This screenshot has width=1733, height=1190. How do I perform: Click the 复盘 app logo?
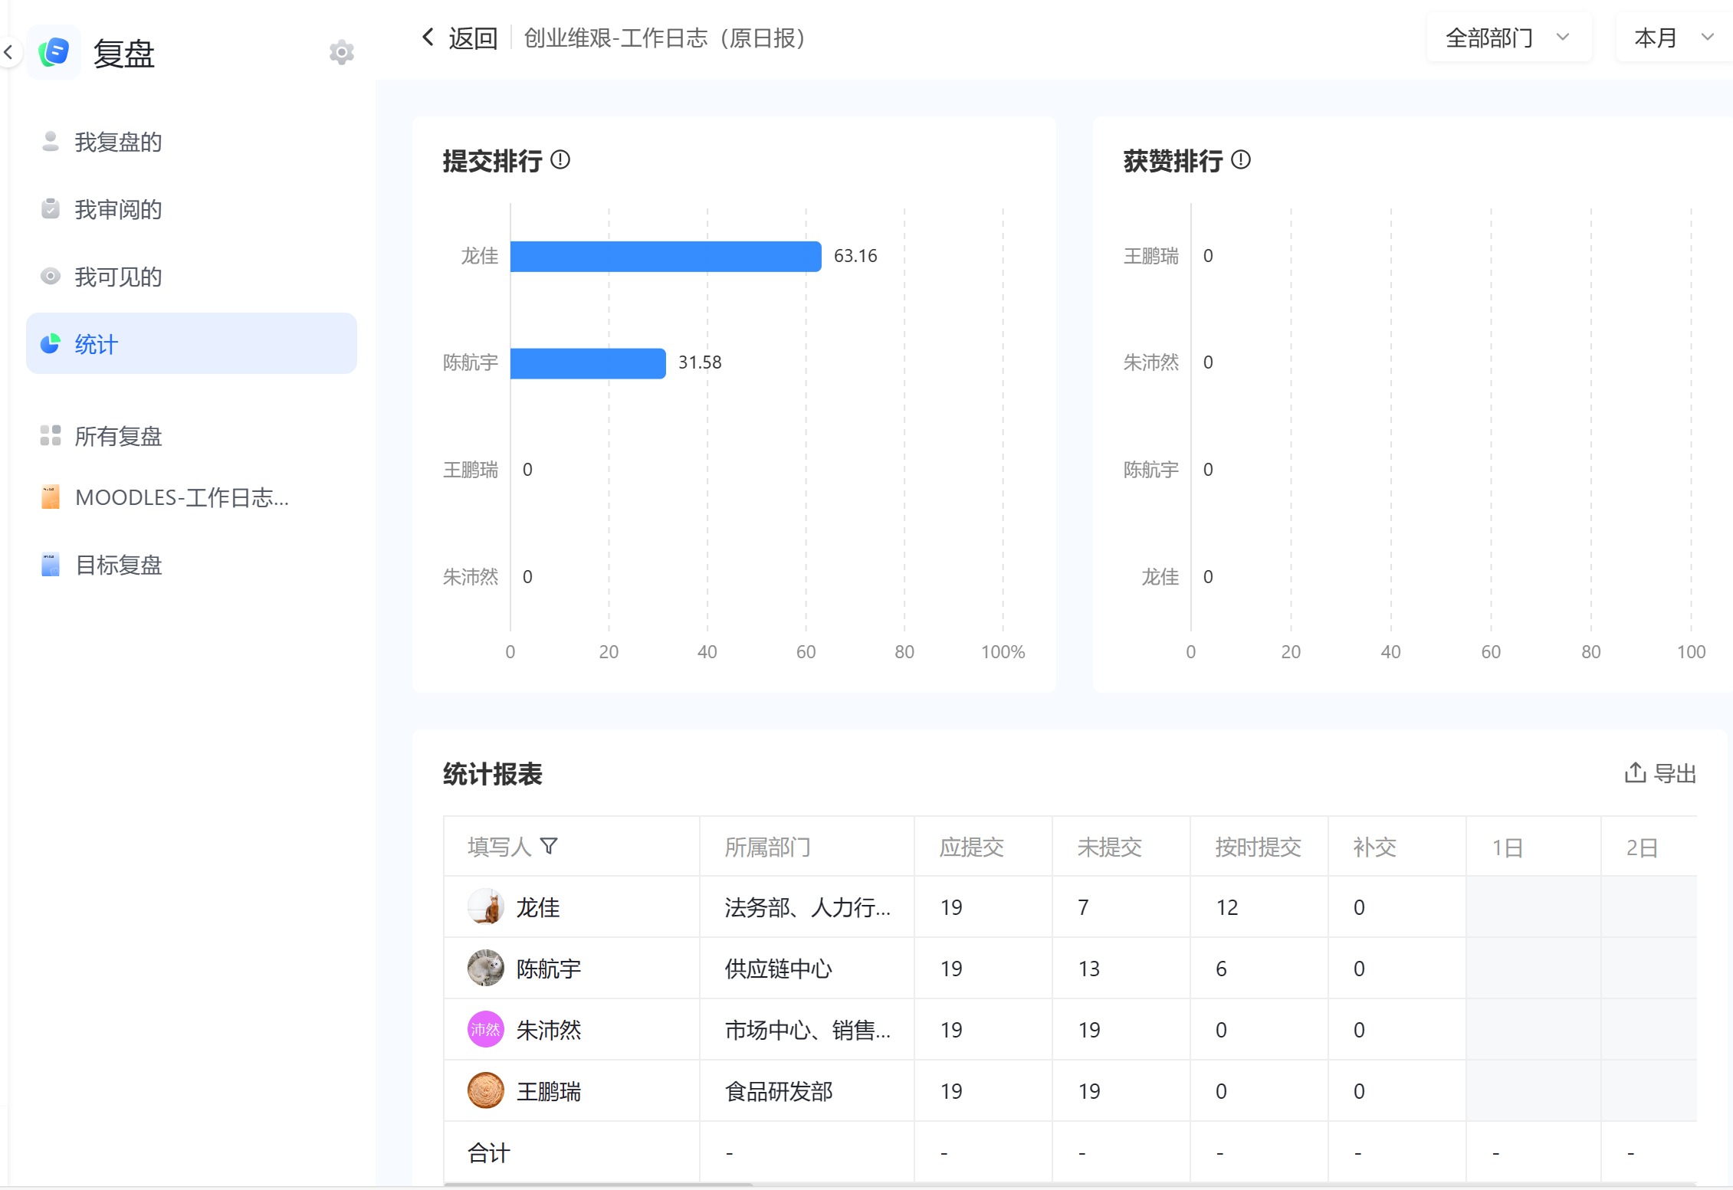click(54, 52)
